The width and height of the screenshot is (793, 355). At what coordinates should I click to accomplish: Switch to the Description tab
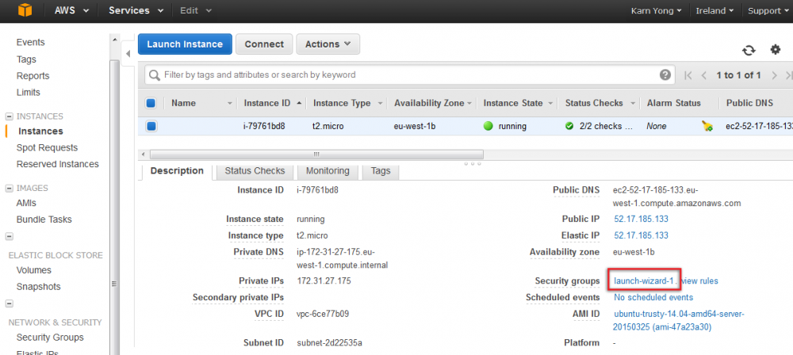(x=177, y=171)
